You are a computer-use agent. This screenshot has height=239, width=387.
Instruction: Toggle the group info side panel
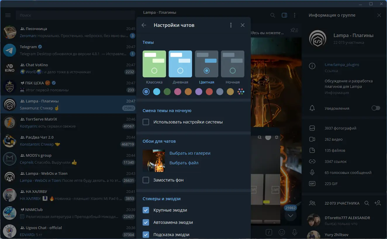284,15
